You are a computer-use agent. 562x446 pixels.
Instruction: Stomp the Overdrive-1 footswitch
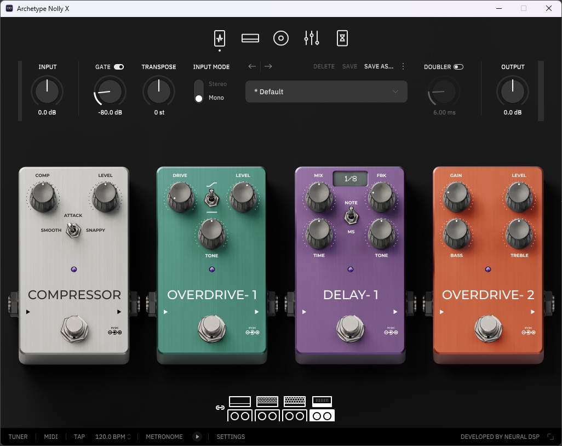click(212, 329)
